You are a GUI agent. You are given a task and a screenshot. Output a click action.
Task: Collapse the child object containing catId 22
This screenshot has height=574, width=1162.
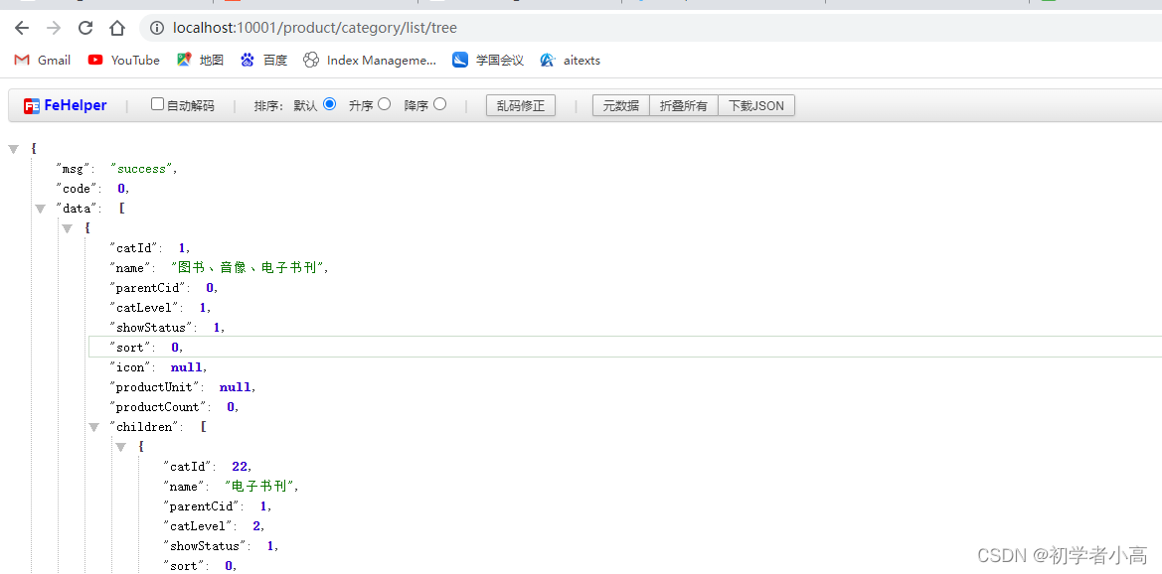121,447
